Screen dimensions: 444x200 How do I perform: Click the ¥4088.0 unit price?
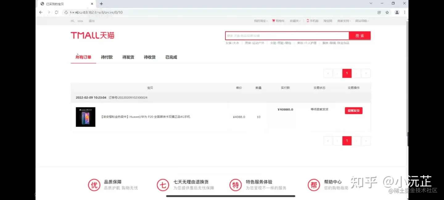tap(239, 117)
